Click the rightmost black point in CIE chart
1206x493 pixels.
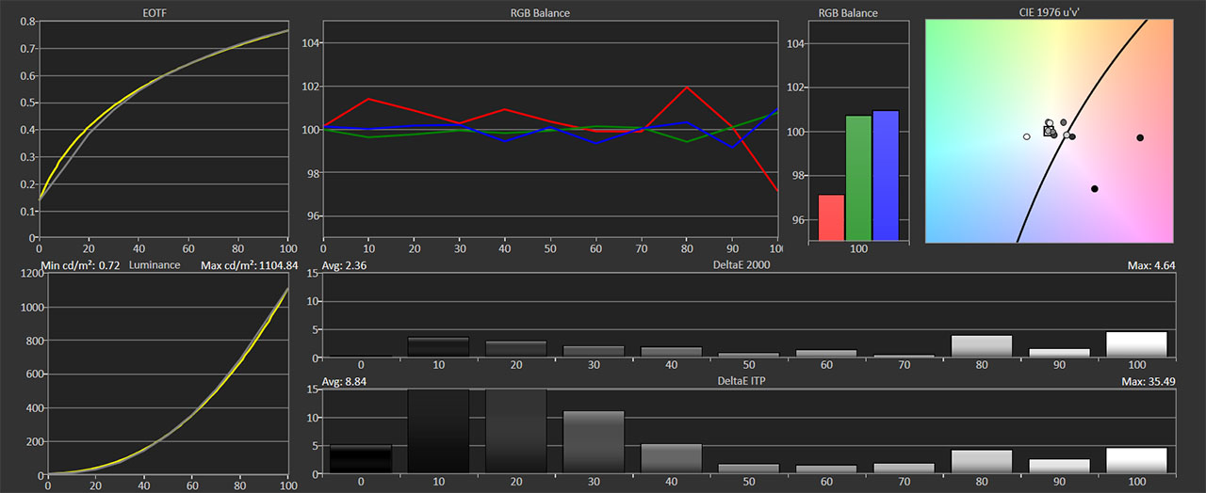1140,137
